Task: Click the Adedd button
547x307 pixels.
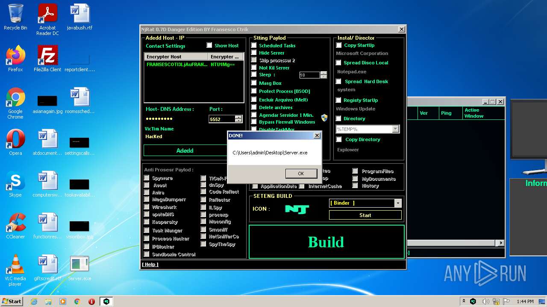Action: (x=185, y=151)
